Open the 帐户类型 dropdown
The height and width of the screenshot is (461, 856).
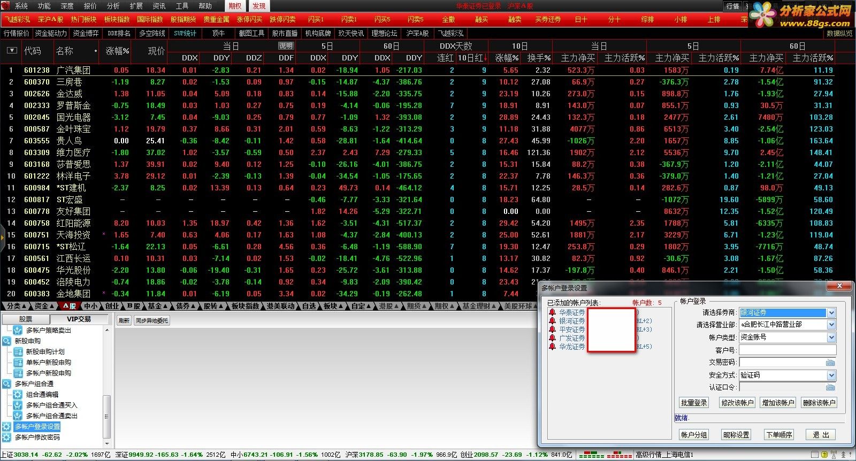[831, 337]
